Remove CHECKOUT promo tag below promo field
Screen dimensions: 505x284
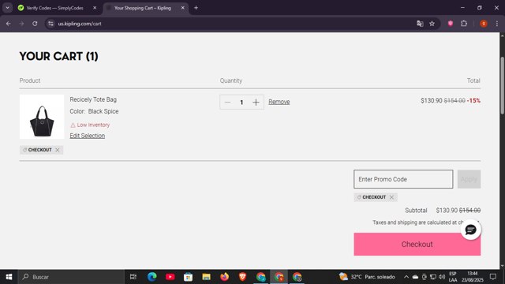click(x=391, y=197)
